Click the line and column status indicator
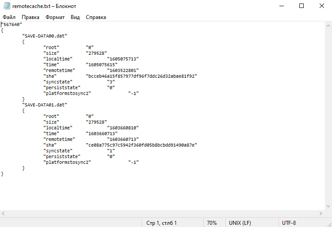 coord(161,223)
